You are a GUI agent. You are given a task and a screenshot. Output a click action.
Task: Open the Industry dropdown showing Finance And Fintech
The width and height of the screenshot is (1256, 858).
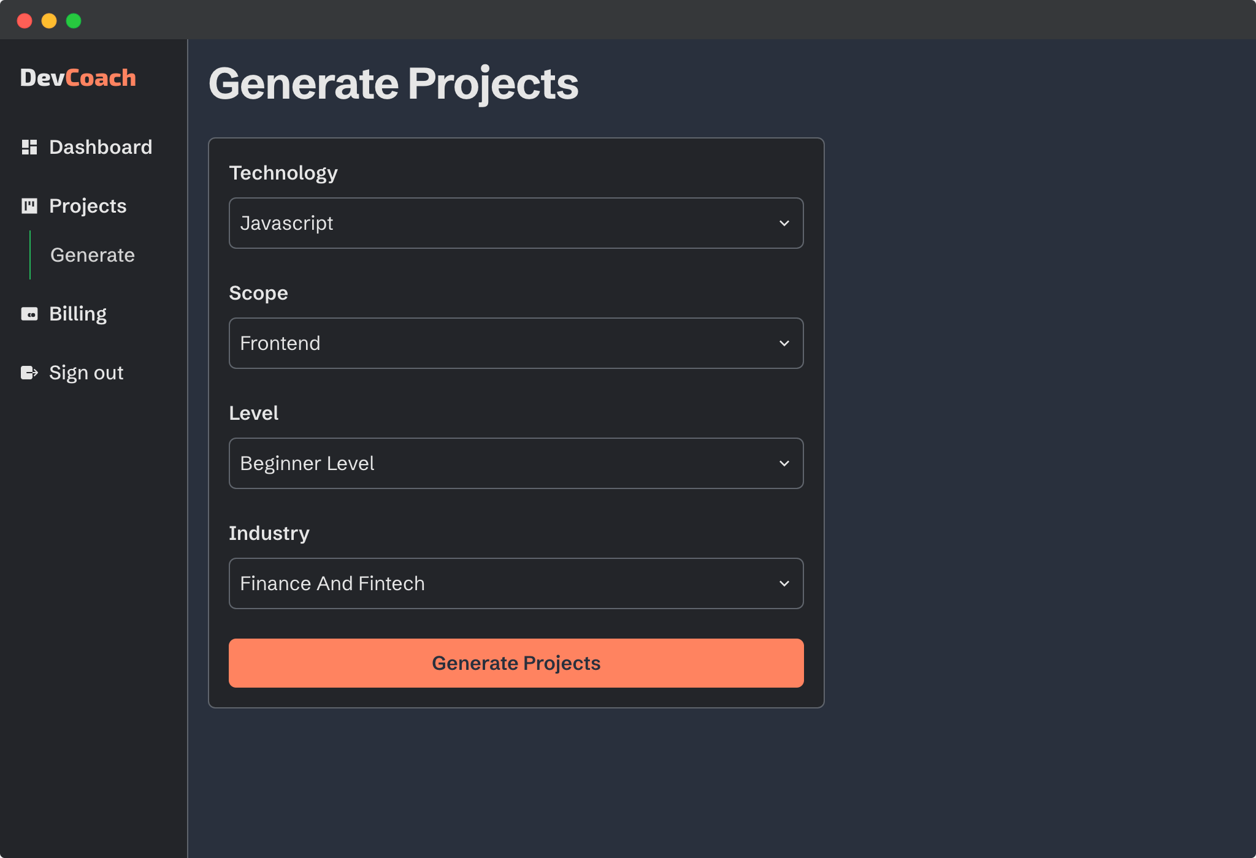(516, 583)
